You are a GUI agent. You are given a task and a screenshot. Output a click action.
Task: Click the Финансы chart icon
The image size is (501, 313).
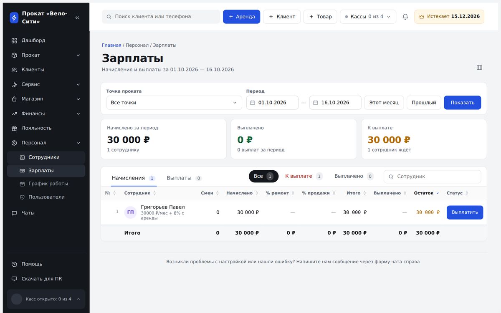point(14,114)
